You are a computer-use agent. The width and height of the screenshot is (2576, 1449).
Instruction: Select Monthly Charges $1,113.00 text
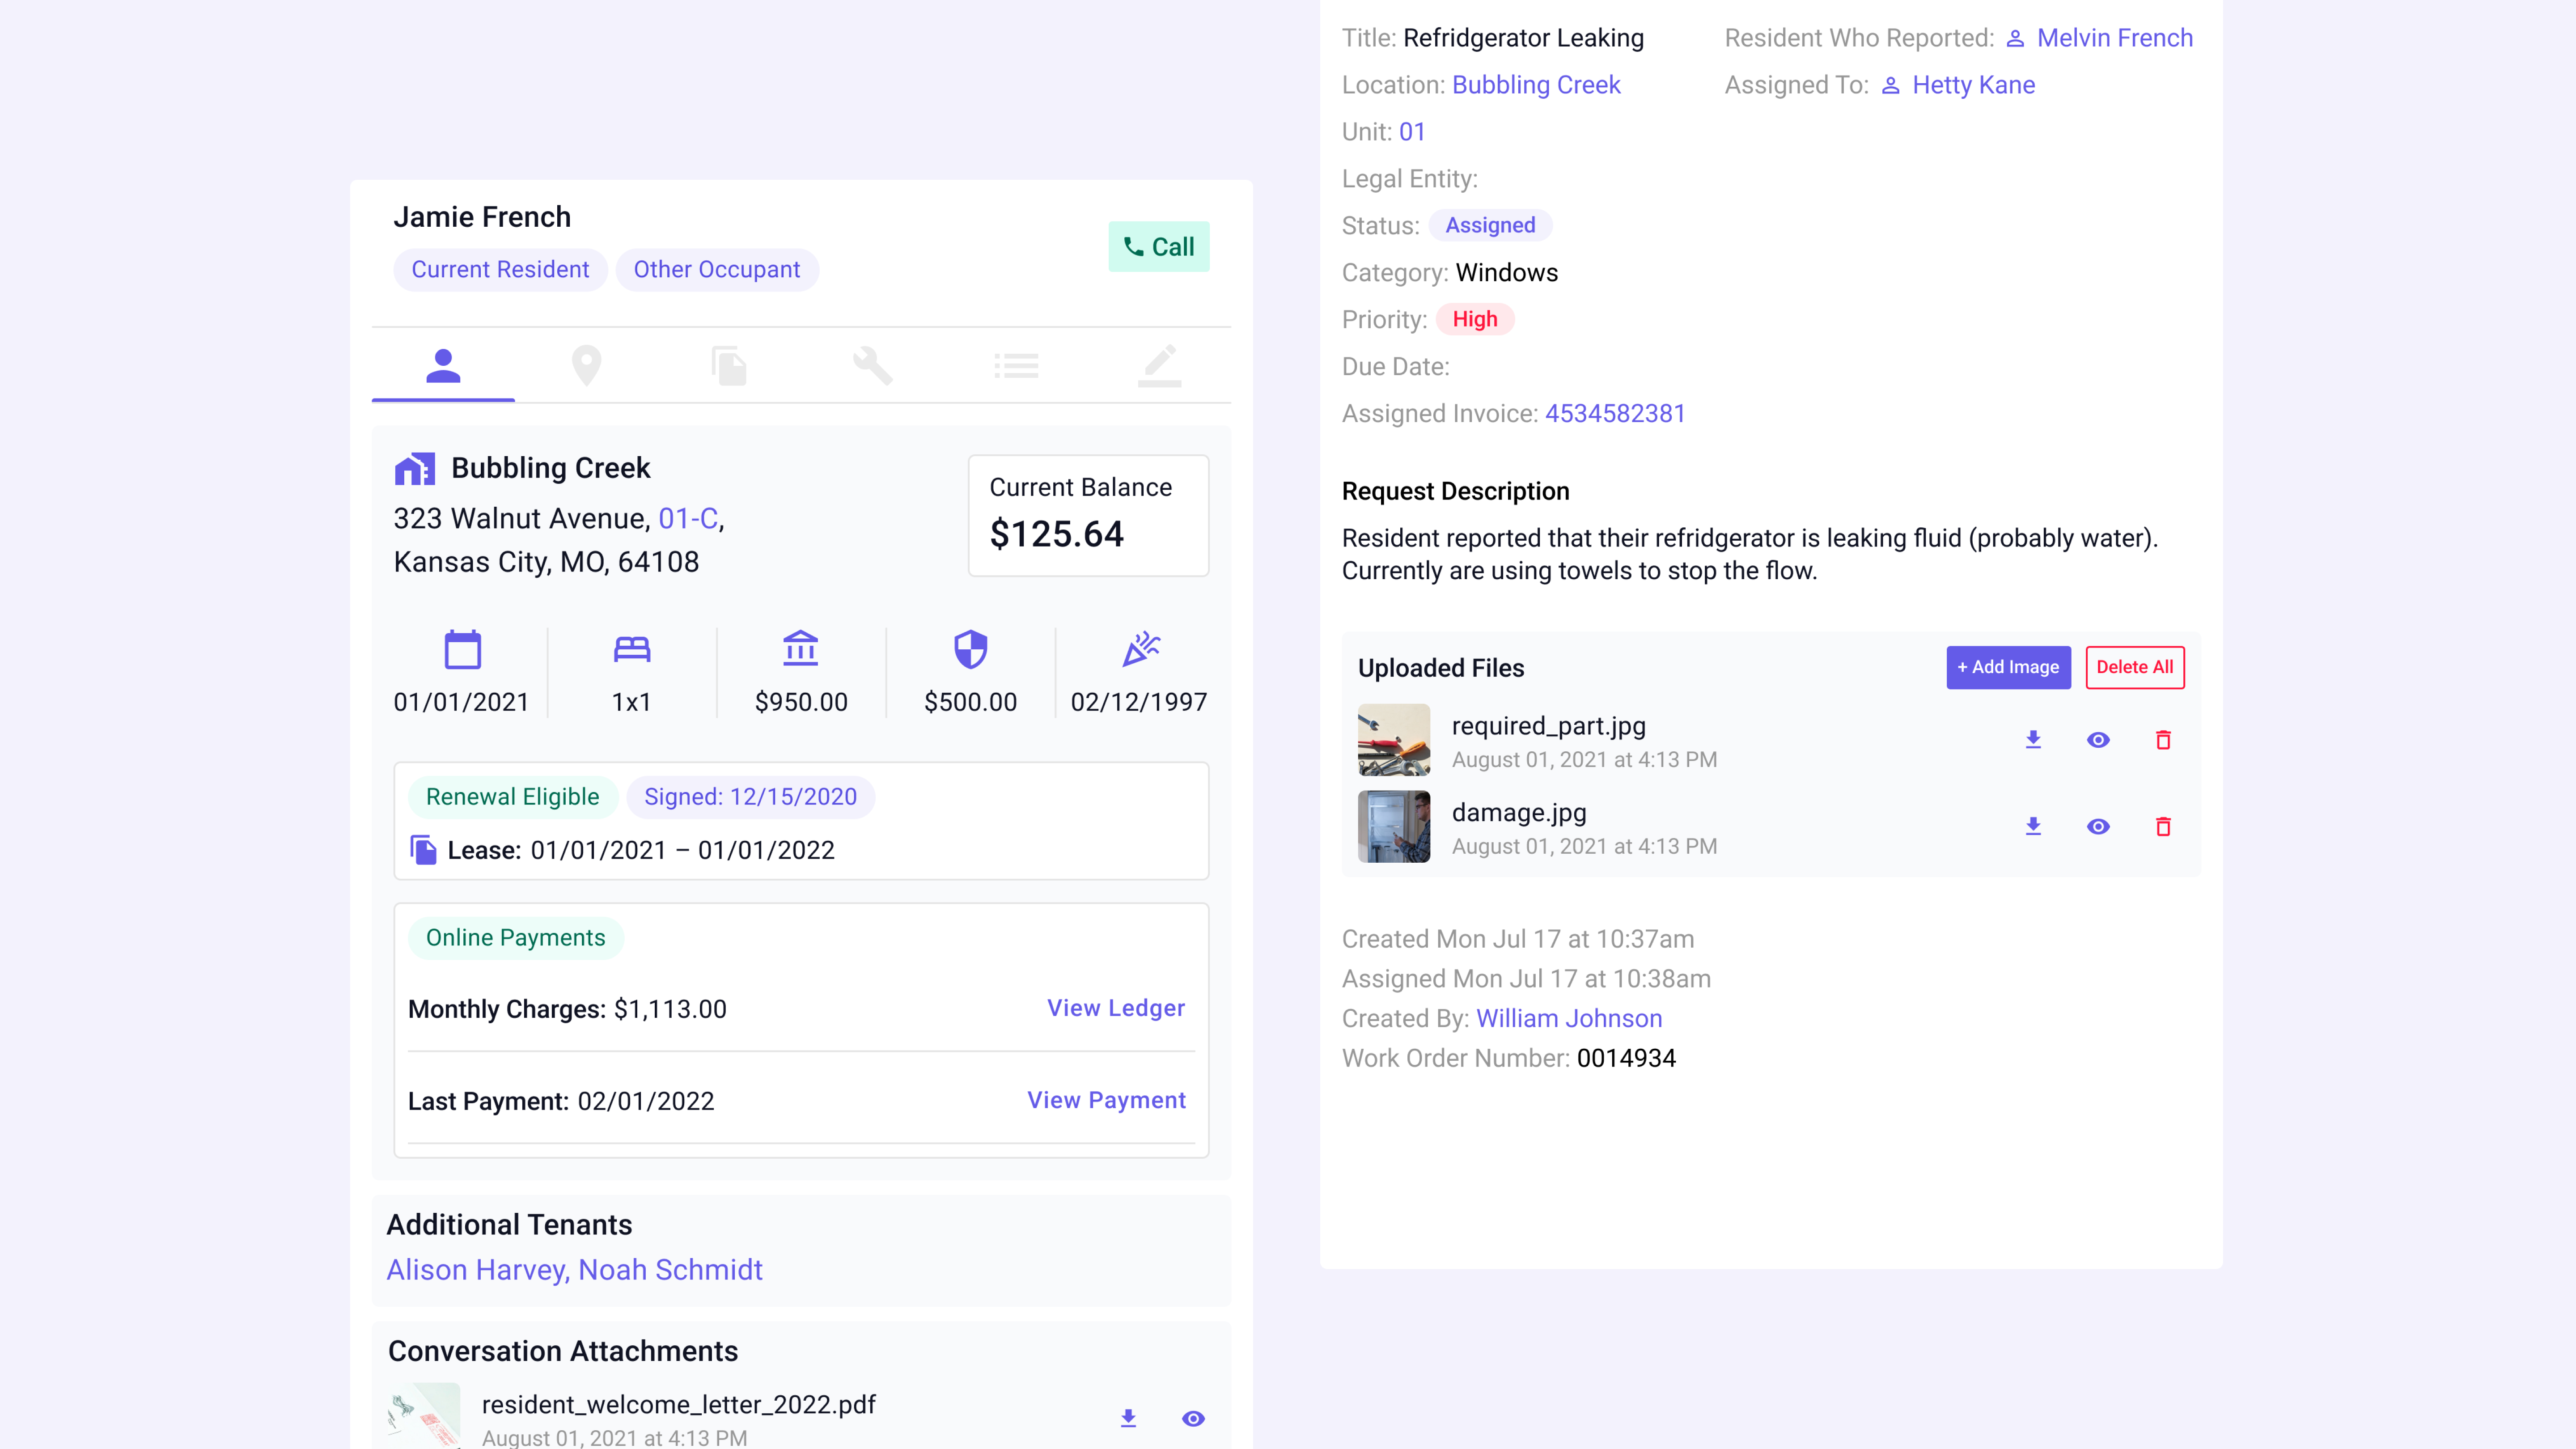click(567, 1009)
